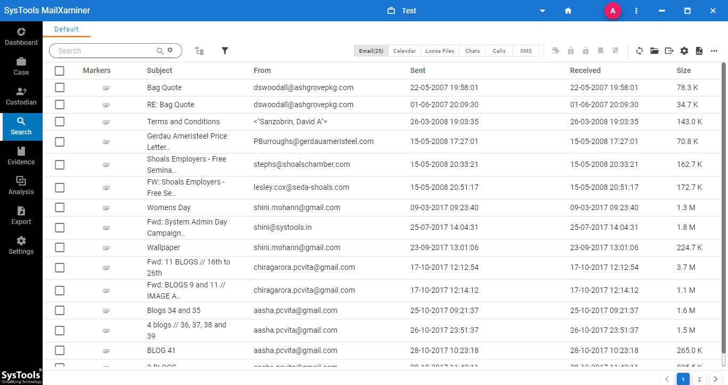Screen dimensions: 728x385
Task: Select the Wallpaper email checkbox
Action: coord(60,247)
